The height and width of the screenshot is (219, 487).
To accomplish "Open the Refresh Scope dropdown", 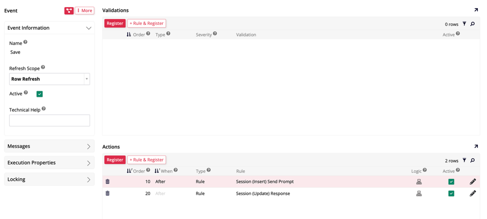I will 49,79.
